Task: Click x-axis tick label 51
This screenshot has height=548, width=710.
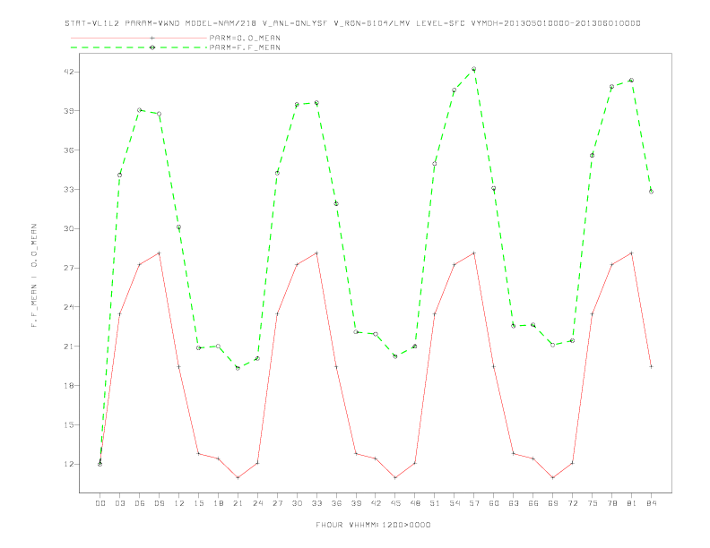Action: [x=435, y=503]
